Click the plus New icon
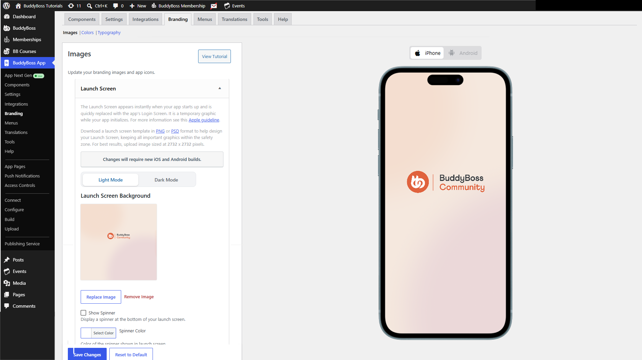Image resolution: width=642 pixels, height=360 pixels. coord(132,6)
